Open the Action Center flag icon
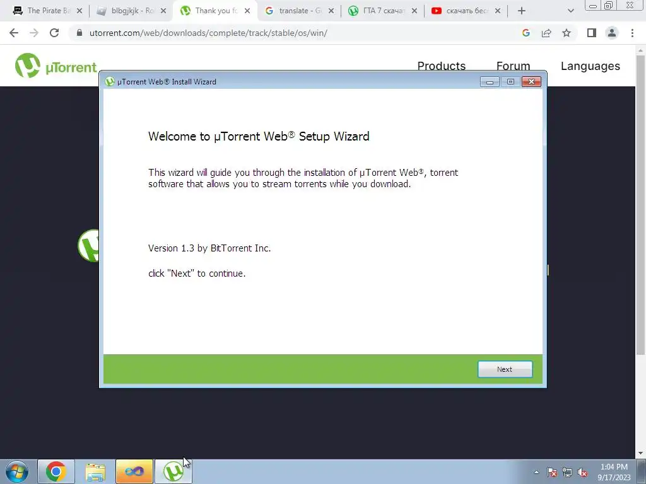The width and height of the screenshot is (646, 484). click(552, 472)
